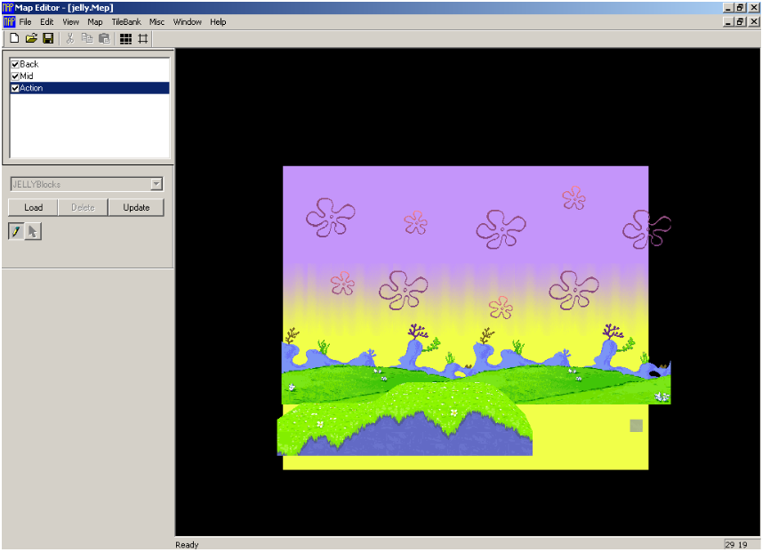Open a file with the folder icon

[31, 38]
